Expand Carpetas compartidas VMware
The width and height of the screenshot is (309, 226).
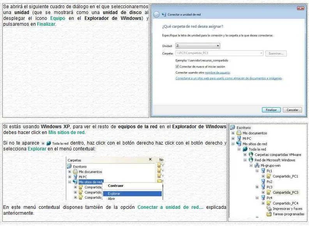[245, 155]
